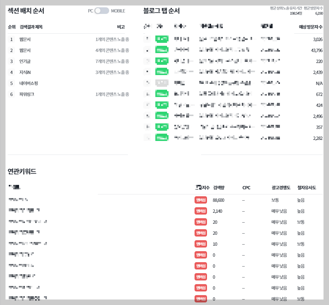Click the 멤버십 badge on the keyword with 10 searches
The height and width of the screenshot is (305, 329).
(200, 244)
